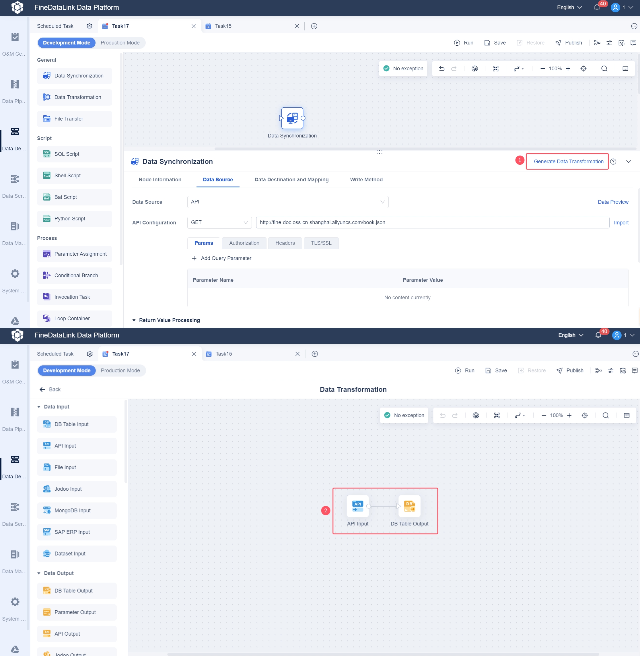Click Add Query Parameter

click(222, 258)
